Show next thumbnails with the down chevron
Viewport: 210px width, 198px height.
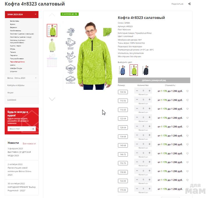tap(52, 99)
